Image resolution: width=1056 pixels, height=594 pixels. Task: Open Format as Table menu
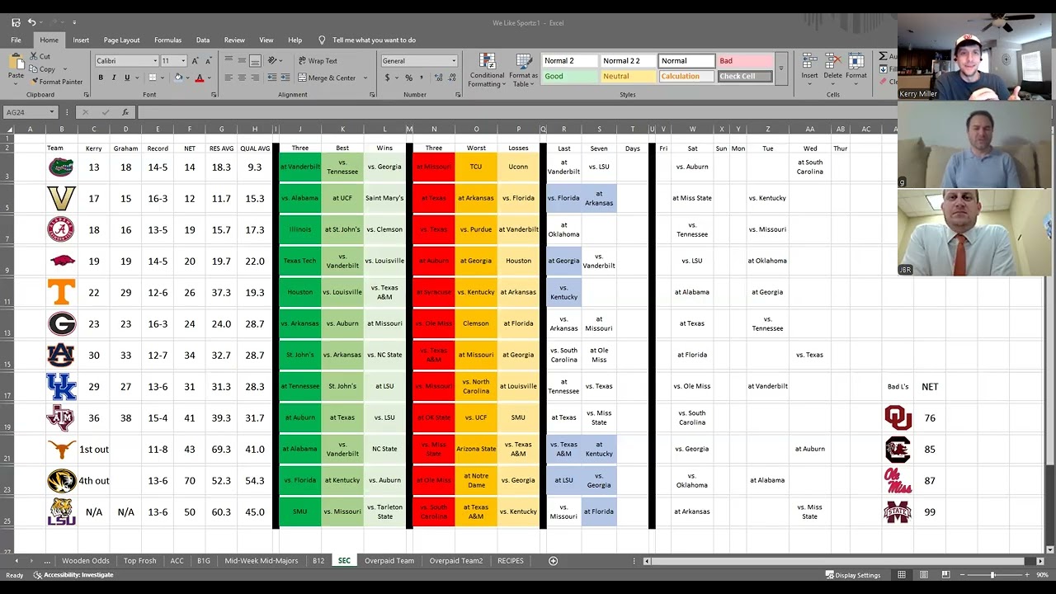(523, 71)
